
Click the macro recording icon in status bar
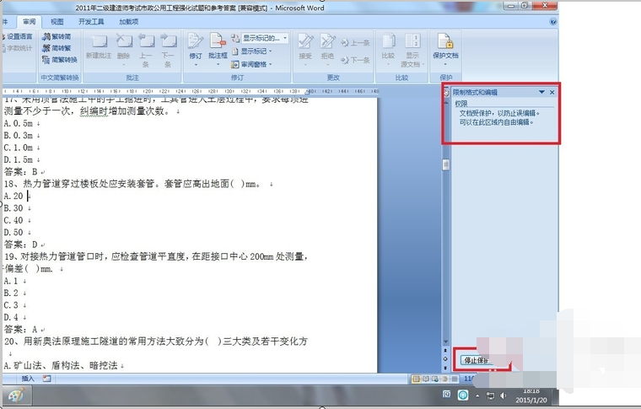pos(46,379)
